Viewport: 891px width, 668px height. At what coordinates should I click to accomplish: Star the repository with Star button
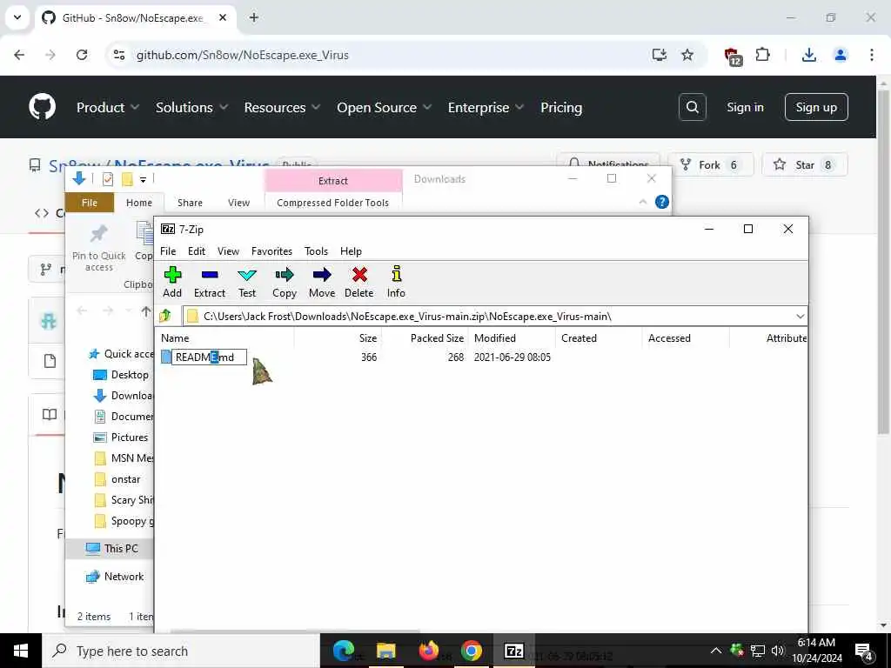(804, 164)
